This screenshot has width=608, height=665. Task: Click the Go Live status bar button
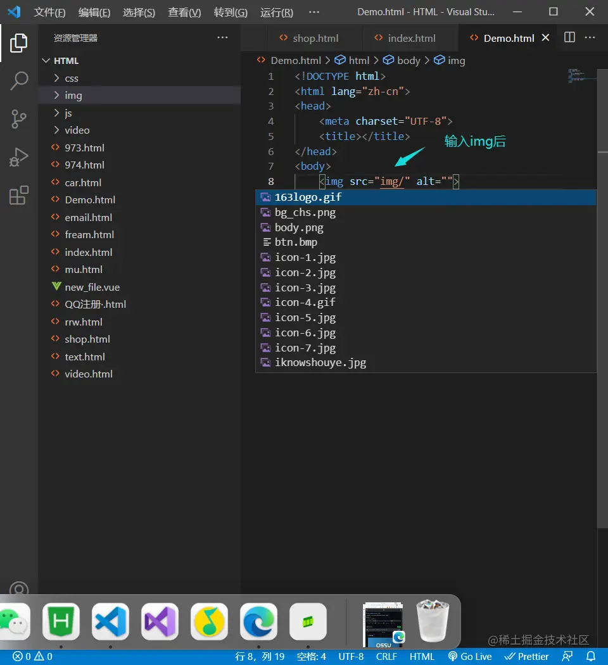pos(470,657)
